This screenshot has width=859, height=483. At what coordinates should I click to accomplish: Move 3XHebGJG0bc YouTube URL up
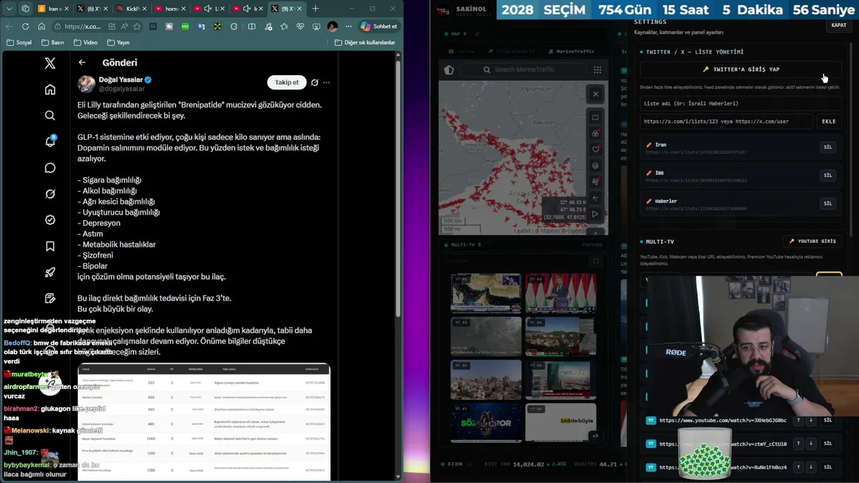point(798,421)
